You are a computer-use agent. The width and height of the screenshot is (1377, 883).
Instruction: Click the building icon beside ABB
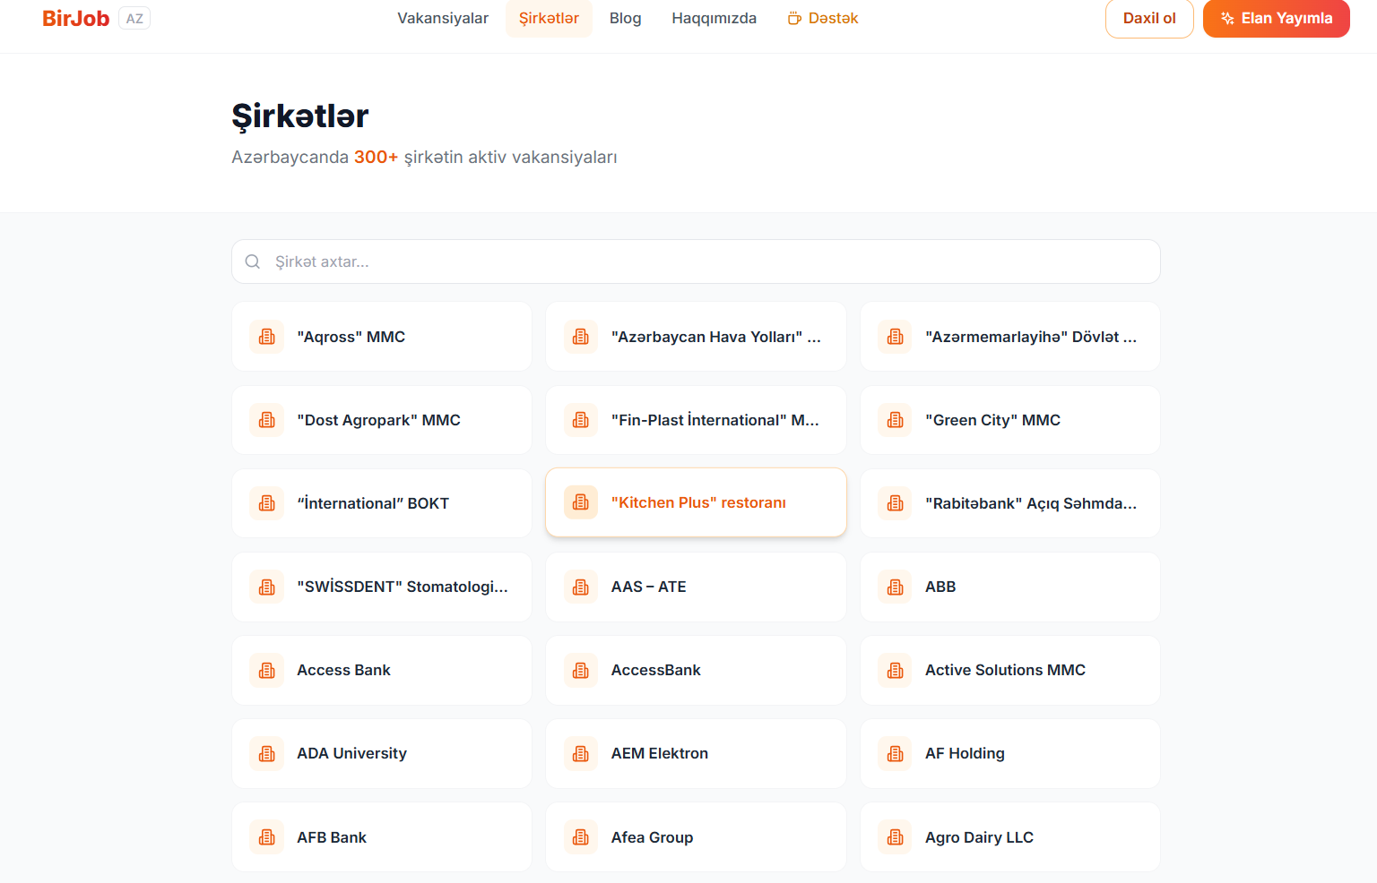[896, 587]
